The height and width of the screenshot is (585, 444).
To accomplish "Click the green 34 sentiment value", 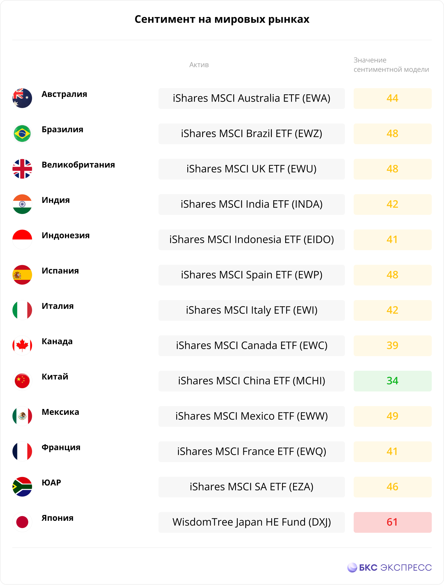I will coord(393,381).
